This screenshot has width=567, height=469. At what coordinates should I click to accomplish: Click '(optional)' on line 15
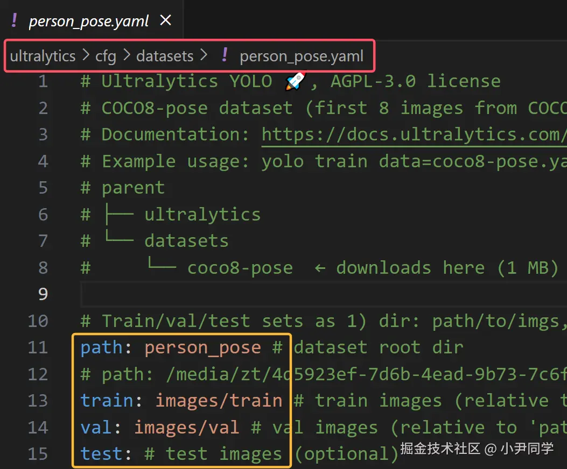tap(346, 454)
